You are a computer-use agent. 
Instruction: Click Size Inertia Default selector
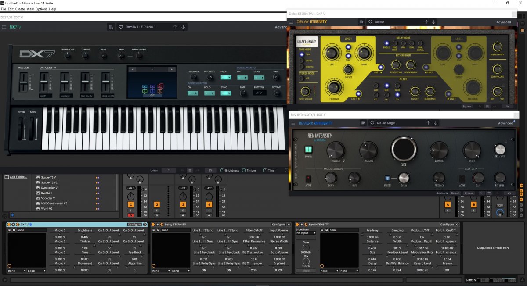coord(455,193)
